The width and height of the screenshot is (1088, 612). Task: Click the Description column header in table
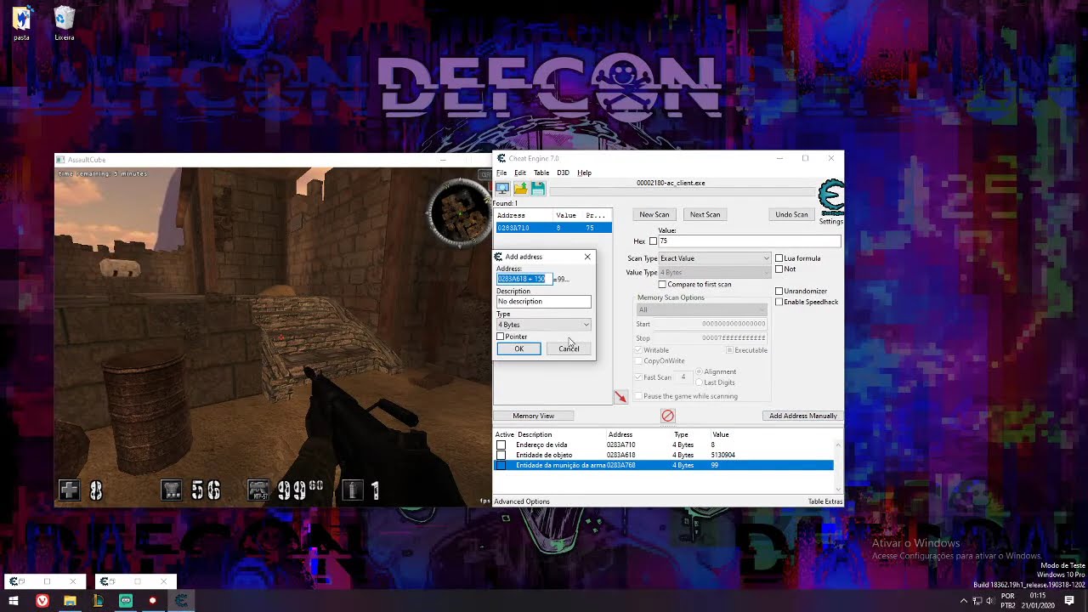[535, 435]
